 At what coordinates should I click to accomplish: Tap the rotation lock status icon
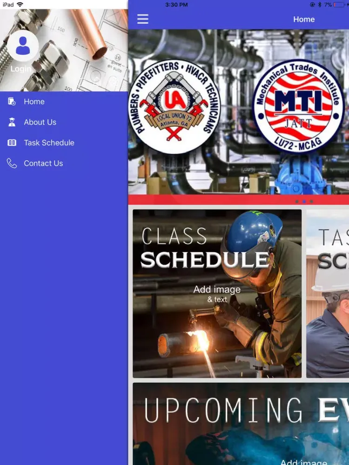click(x=313, y=5)
